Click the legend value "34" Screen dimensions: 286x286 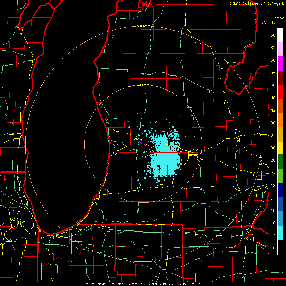pos(273,135)
